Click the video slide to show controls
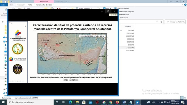This screenshot has height=105, width=187. point(63,52)
